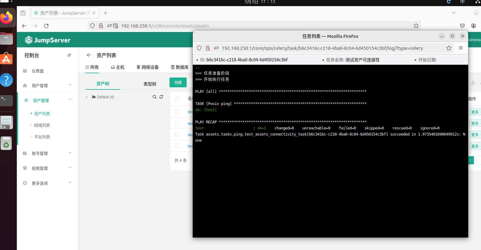
Task: Expand the Default (4) tree node
Action: tap(87, 97)
